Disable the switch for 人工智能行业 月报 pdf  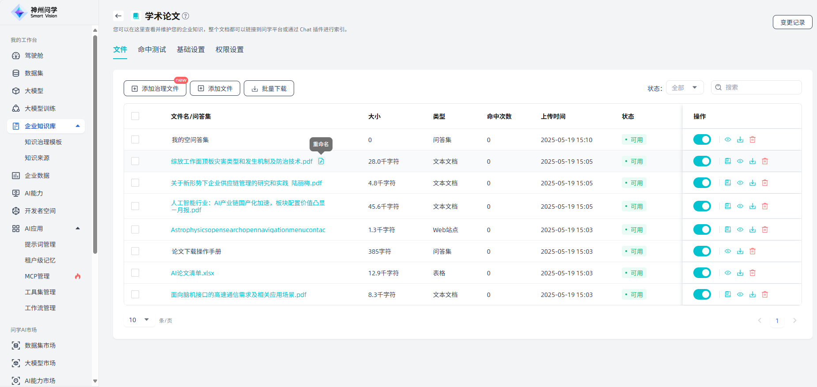point(702,206)
